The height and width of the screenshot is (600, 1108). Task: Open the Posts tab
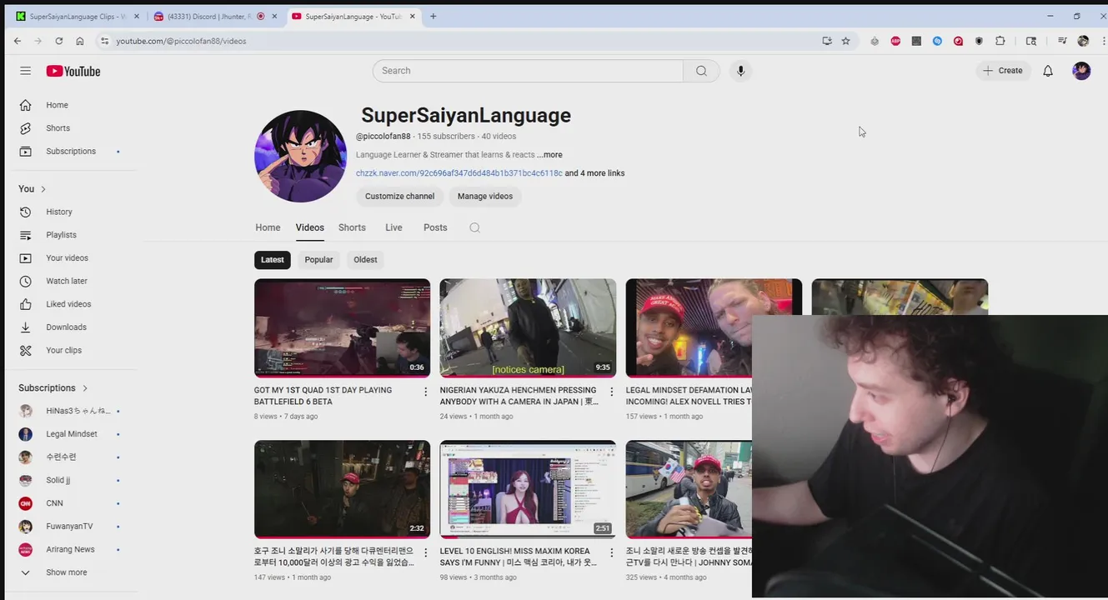pyautogui.click(x=435, y=227)
